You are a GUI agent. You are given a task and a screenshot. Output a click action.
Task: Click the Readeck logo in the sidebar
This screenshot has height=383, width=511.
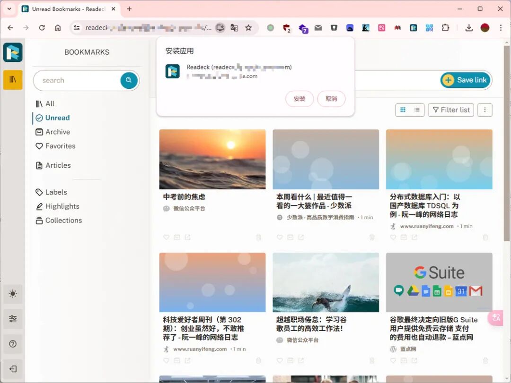pyautogui.click(x=13, y=52)
